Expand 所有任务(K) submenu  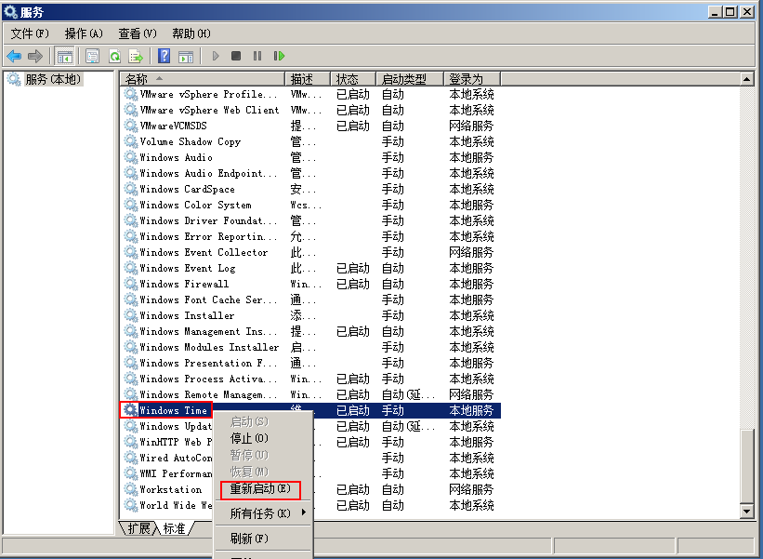coord(263,513)
